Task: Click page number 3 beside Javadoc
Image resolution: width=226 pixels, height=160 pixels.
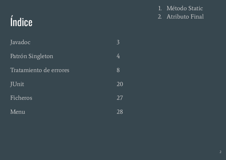Action: click(118, 42)
